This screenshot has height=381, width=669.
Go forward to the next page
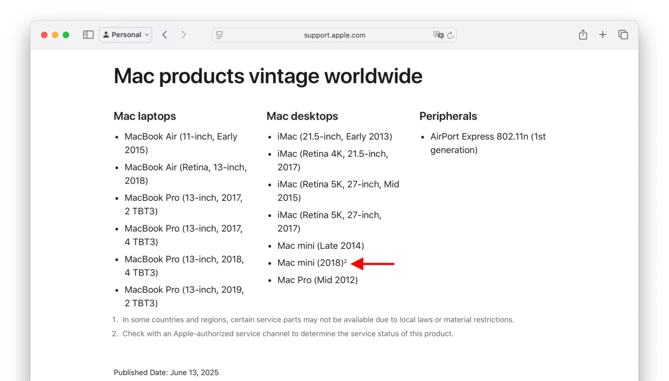tap(183, 35)
